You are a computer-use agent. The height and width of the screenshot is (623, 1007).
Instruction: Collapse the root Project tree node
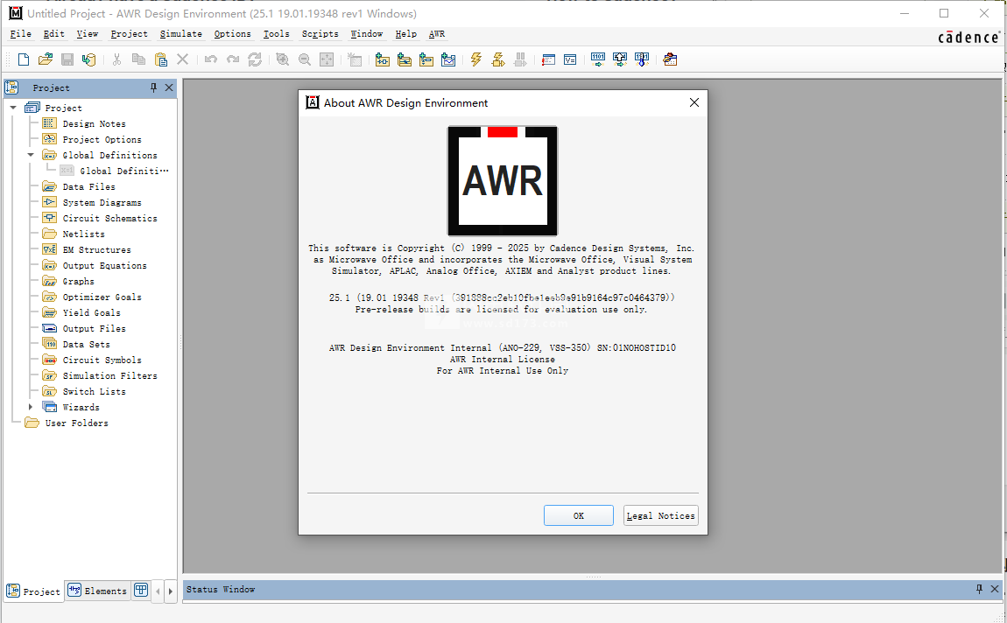click(13, 108)
